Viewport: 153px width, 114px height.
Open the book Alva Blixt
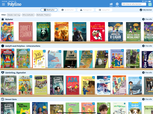tap(104, 85)
